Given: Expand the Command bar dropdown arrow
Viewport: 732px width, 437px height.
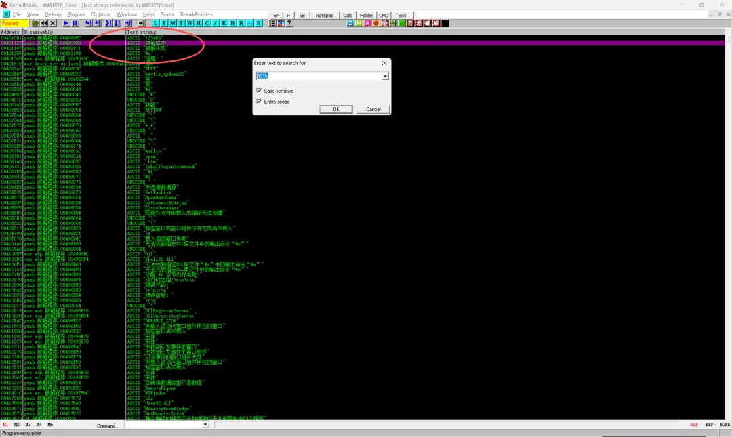Looking at the screenshot, I should [x=205, y=425].
